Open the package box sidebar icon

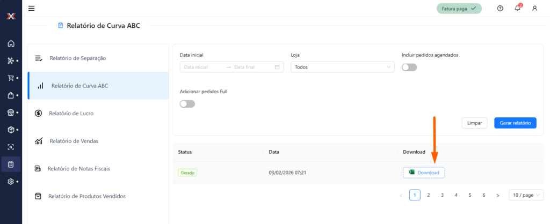point(11,130)
